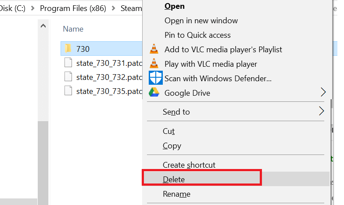Image resolution: width=344 pixels, height=205 pixels.
Task: Choose Delete from the context menu
Action: 174,179
